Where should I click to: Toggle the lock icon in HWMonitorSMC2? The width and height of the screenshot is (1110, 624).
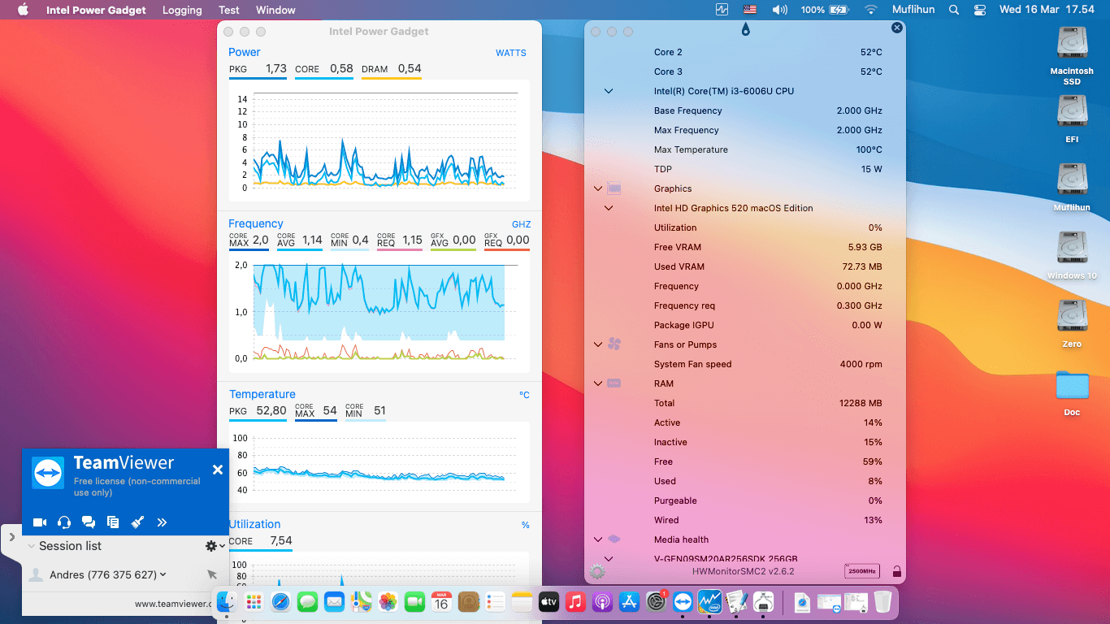click(x=896, y=571)
